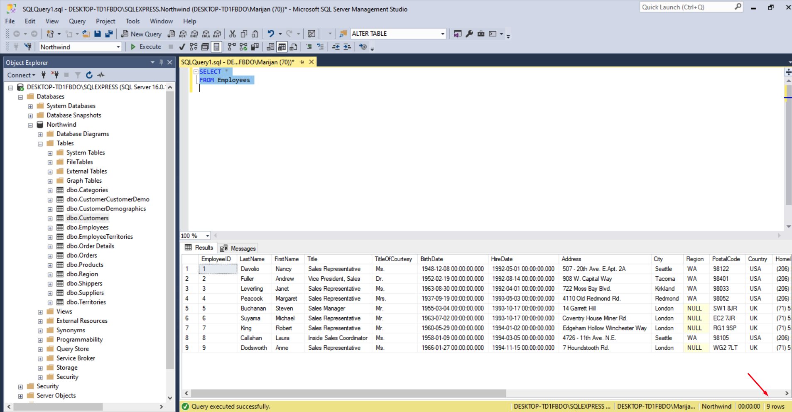Screen dimensions: 792x412
Task: Open the ALTER TABLE find combo box
Action: 443,34
